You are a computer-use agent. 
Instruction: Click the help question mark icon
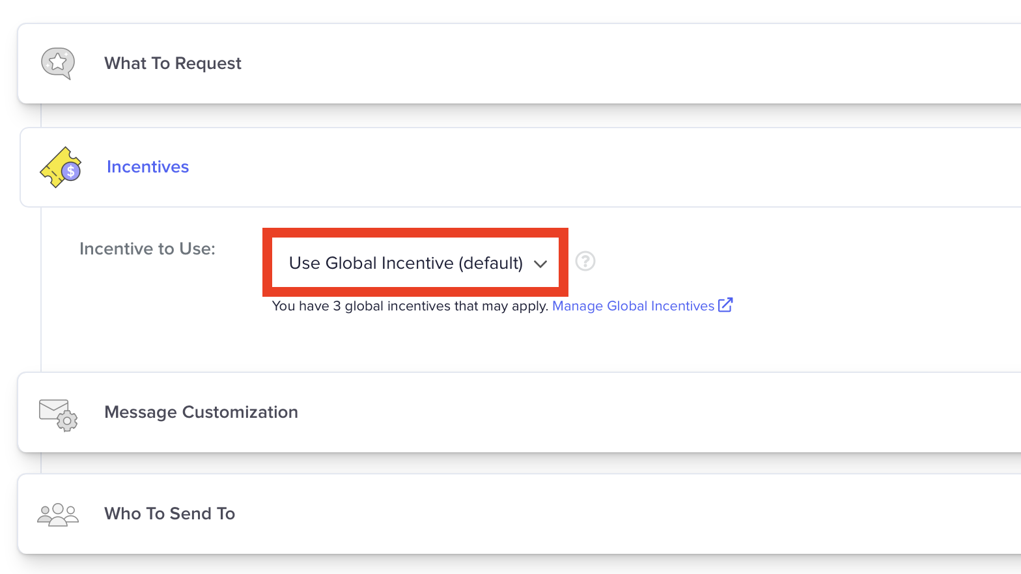[x=585, y=261]
